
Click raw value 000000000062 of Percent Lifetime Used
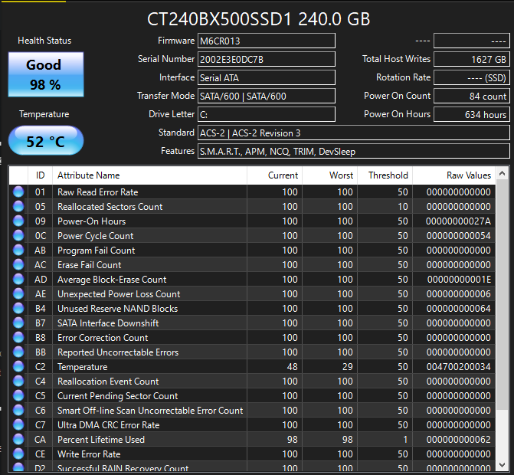pos(458,440)
